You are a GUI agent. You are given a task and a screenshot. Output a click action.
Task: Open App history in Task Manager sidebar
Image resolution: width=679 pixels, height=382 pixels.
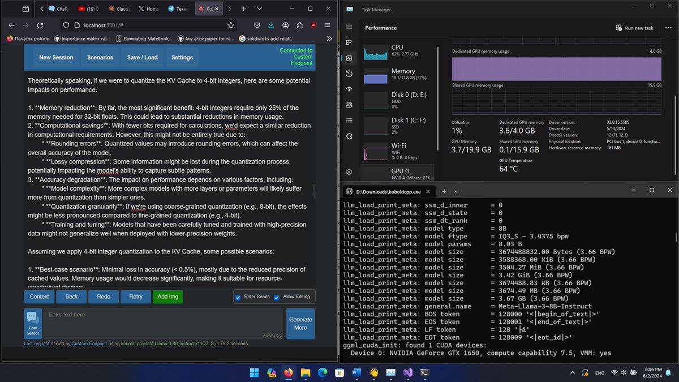350,74
